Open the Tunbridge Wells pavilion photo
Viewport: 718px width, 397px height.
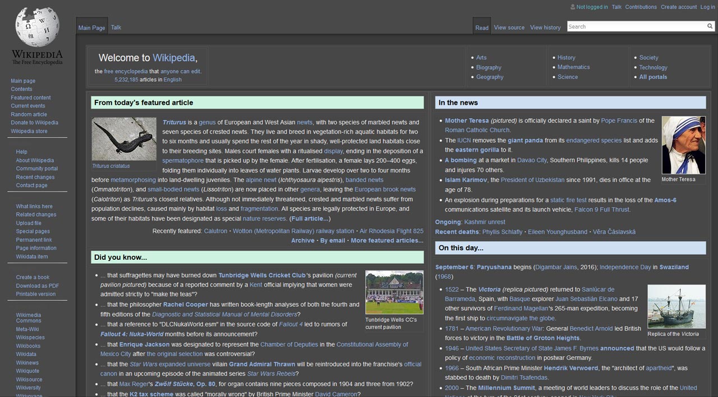click(394, 292)
